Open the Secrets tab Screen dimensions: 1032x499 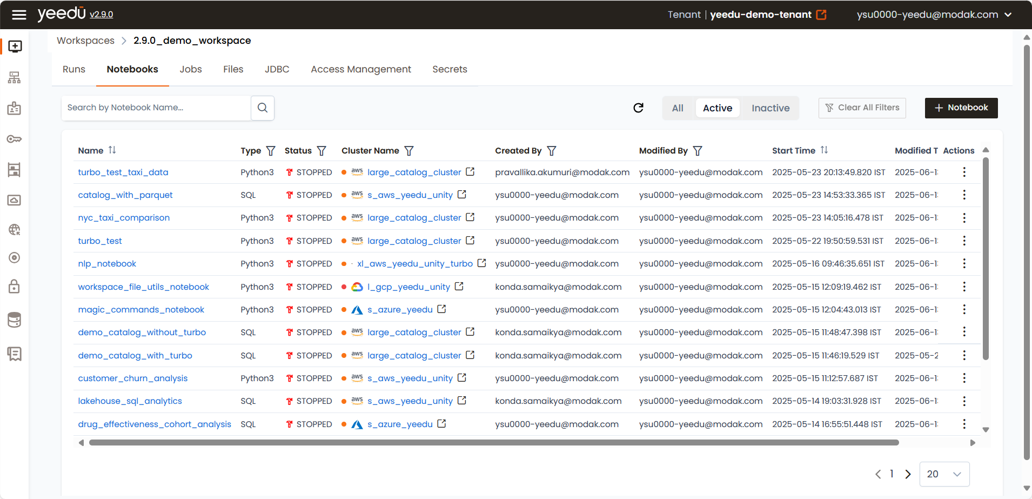[450, 69]
